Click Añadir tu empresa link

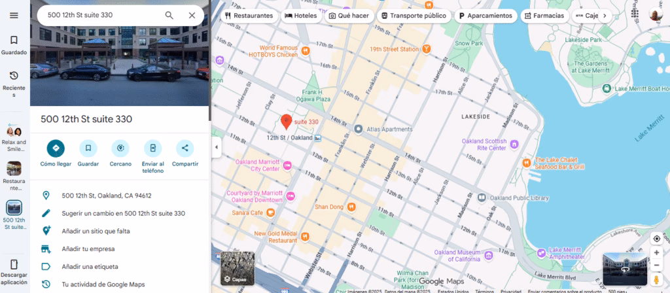click(x=88, y=249)
